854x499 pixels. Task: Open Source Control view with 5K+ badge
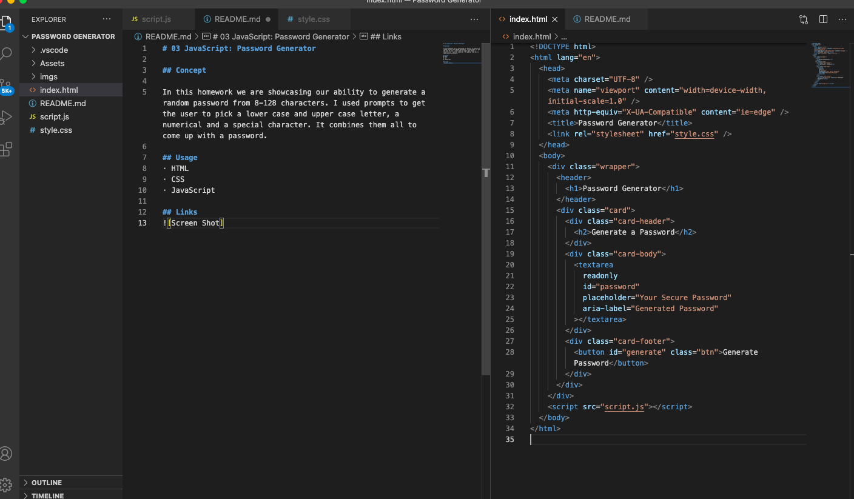[x=6, y=86]
